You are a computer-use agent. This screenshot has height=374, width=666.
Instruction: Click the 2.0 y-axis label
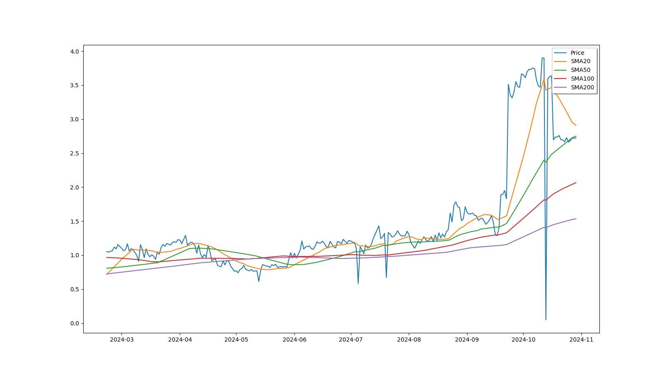75,187
